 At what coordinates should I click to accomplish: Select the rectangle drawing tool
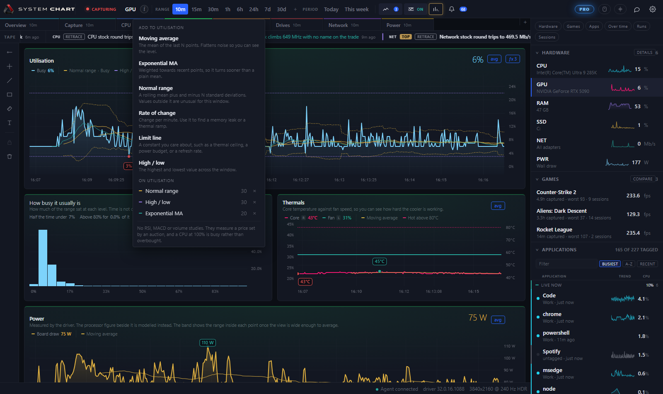pos(10,95)
